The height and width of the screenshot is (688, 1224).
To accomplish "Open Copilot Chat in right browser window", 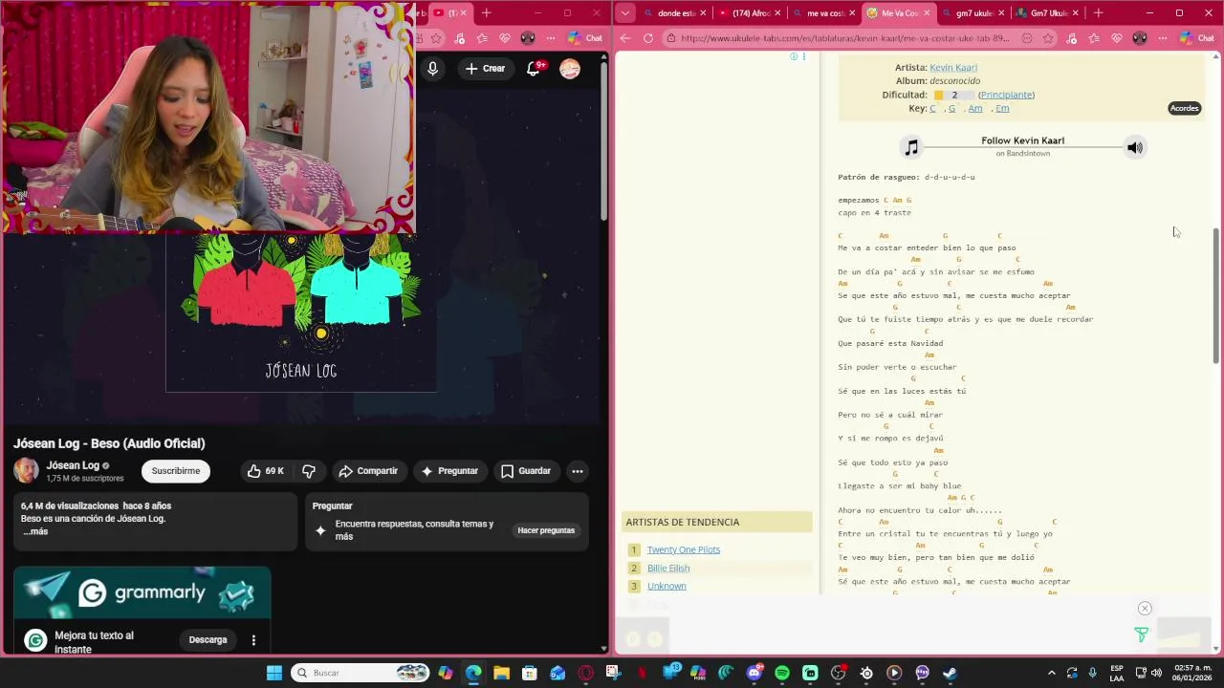I will coord(1198,38).
